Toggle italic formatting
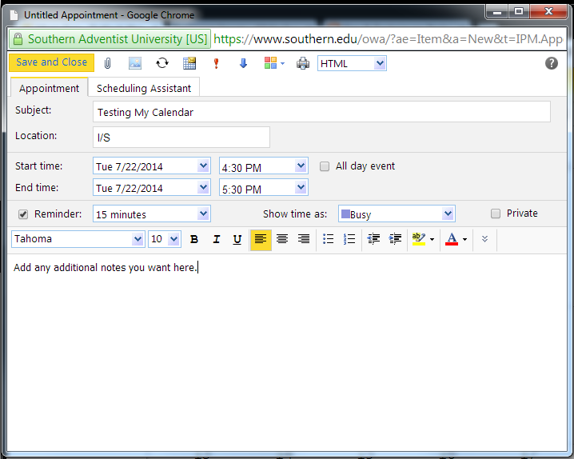The width and height of the screenshot is (574, 459). tap(217, 239)
